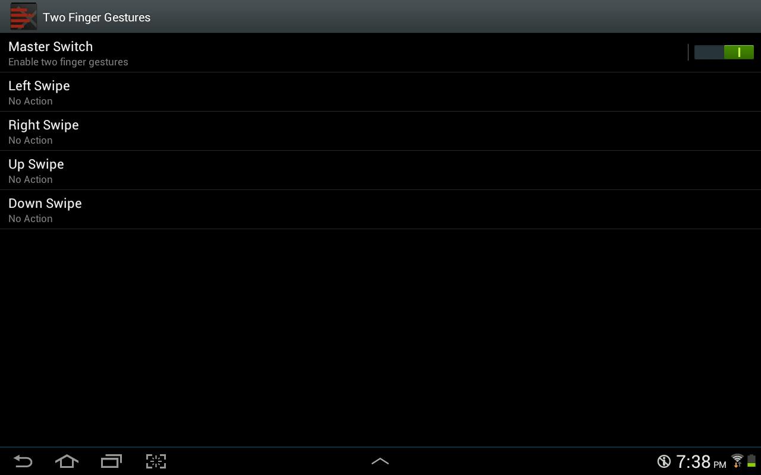
Task: Tap No Action under Down Swipe
Action: (30, 218)
